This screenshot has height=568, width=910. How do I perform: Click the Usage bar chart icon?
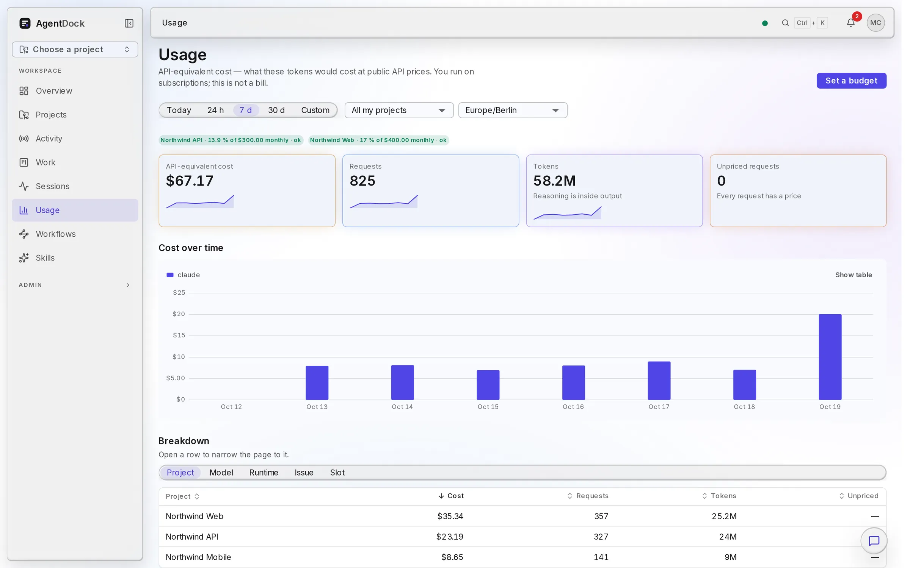coord(24,210)
